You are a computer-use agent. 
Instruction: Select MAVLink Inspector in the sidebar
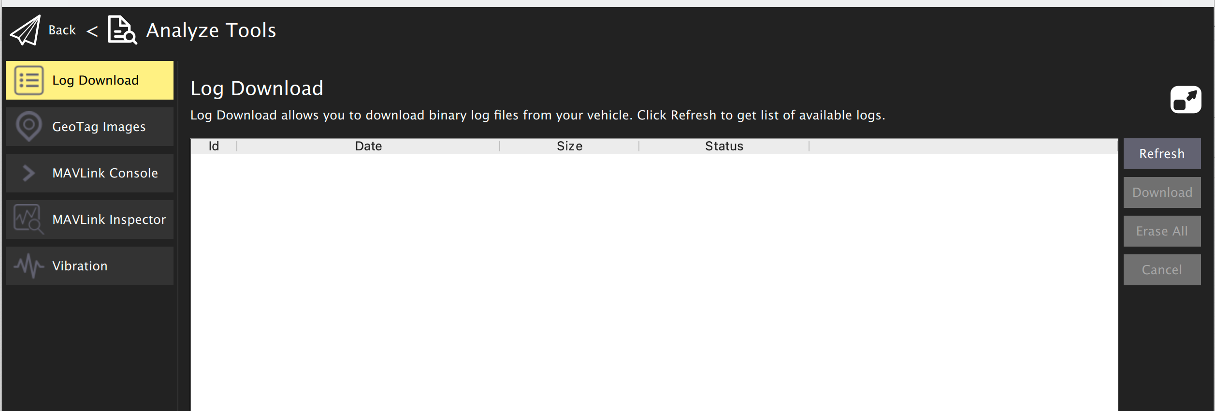coord(89,220)
